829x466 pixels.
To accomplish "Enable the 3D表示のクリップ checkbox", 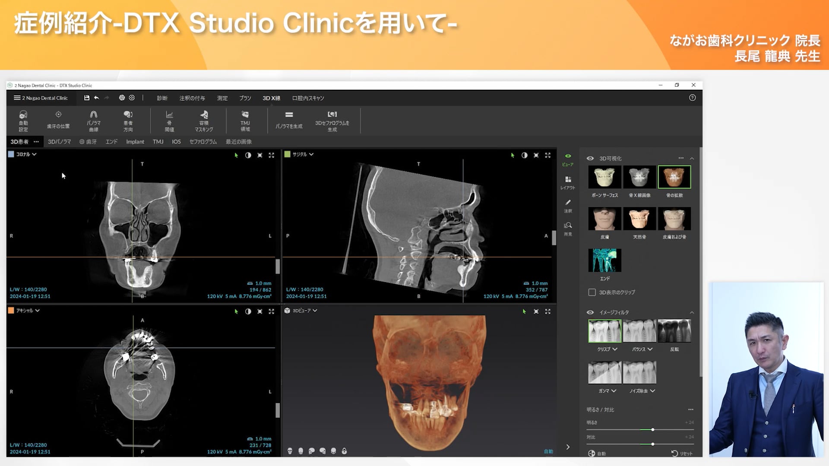I will pos(592,293).
